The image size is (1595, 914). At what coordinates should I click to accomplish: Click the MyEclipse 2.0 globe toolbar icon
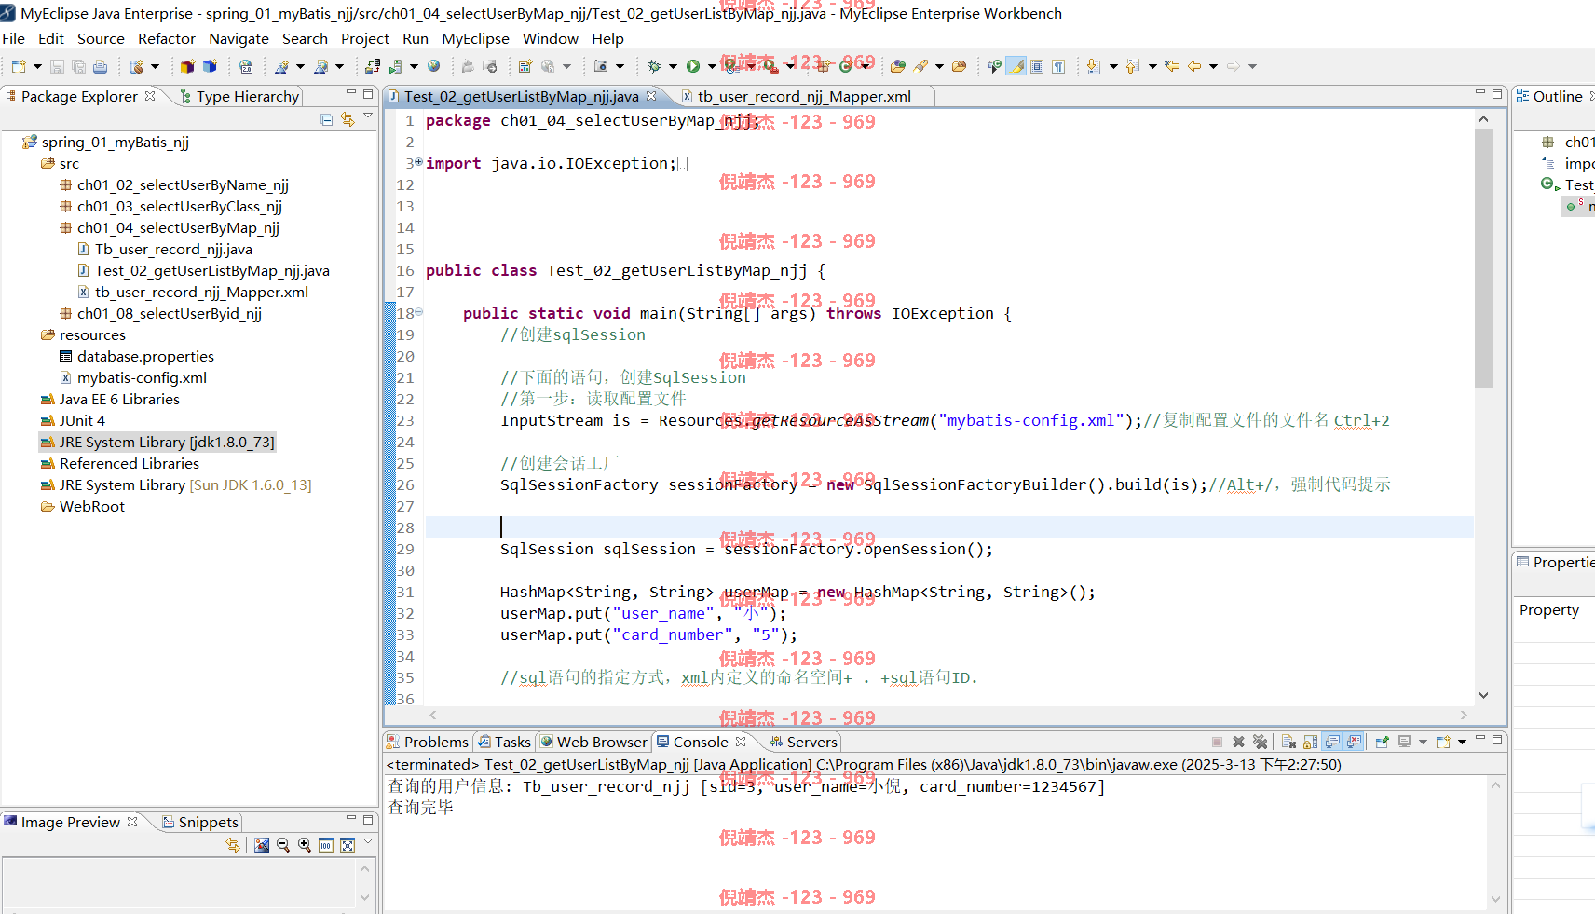pos(246,66)
